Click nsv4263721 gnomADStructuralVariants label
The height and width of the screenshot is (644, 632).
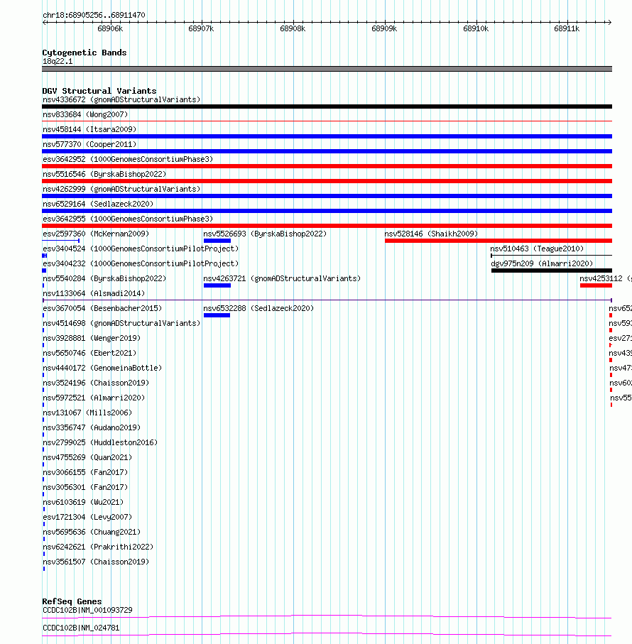pos(282,278)
